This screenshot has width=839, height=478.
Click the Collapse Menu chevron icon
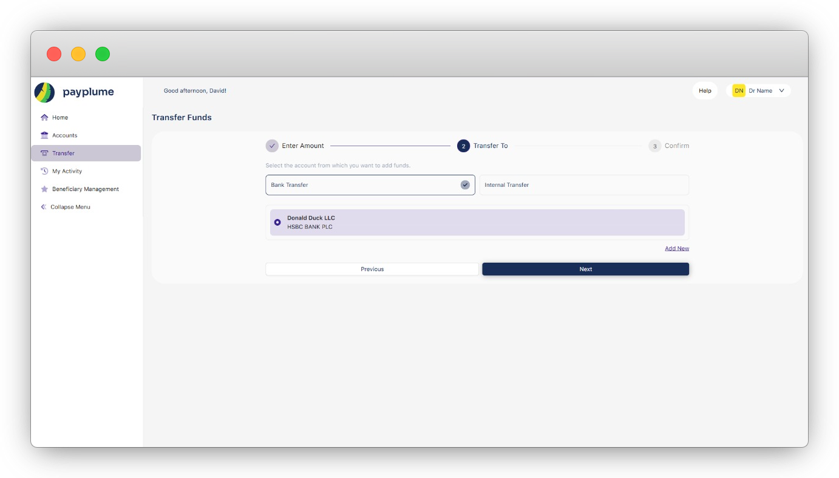(x=43, y=207)
